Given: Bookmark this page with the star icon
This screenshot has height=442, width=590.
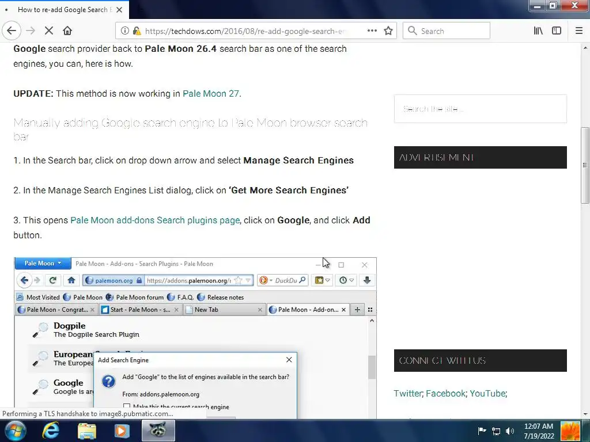Looking at the screenshot, I should 388,31.
